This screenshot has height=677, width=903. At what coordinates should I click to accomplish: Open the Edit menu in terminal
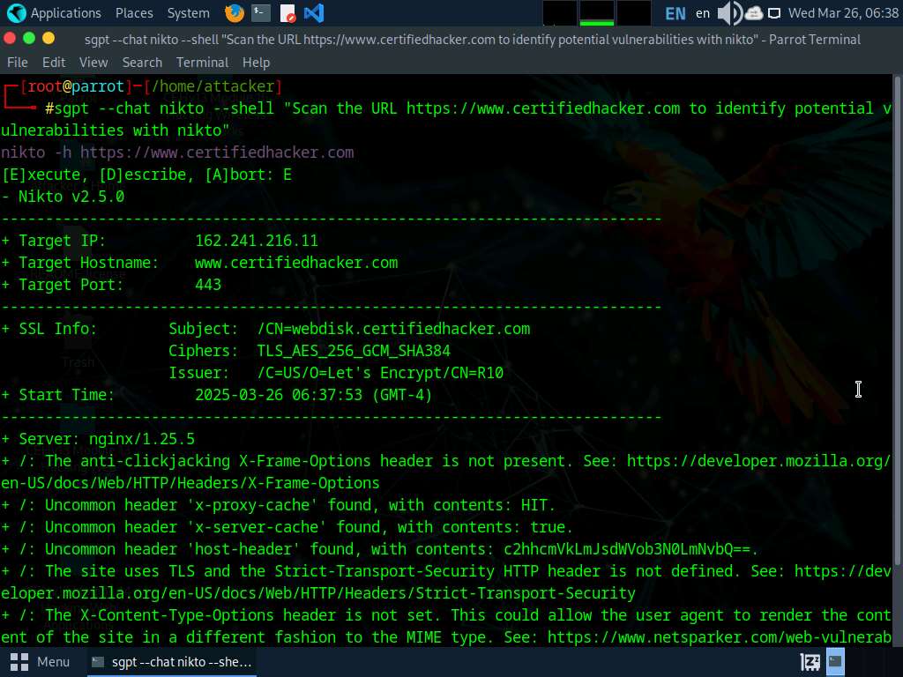pos(54,63)
